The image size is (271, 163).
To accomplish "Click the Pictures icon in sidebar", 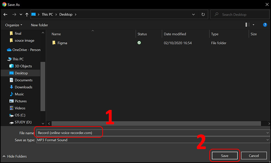I will [12, 101].
